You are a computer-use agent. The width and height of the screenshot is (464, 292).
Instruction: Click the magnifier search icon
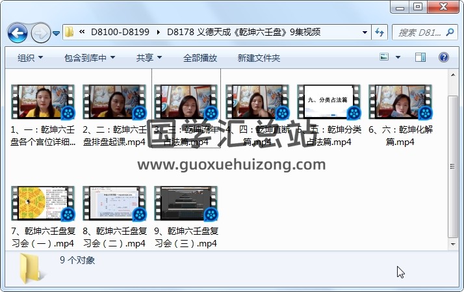point(450,32)
